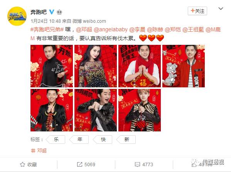Viewport: 231px width, 172px height.
Task: Click the hashtag icon beside 邓超
Action: pyautogui.click(x=33, y=151)
